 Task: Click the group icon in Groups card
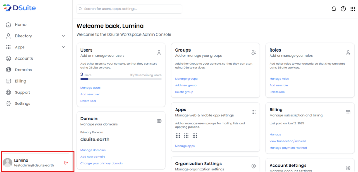coord(253,53)
